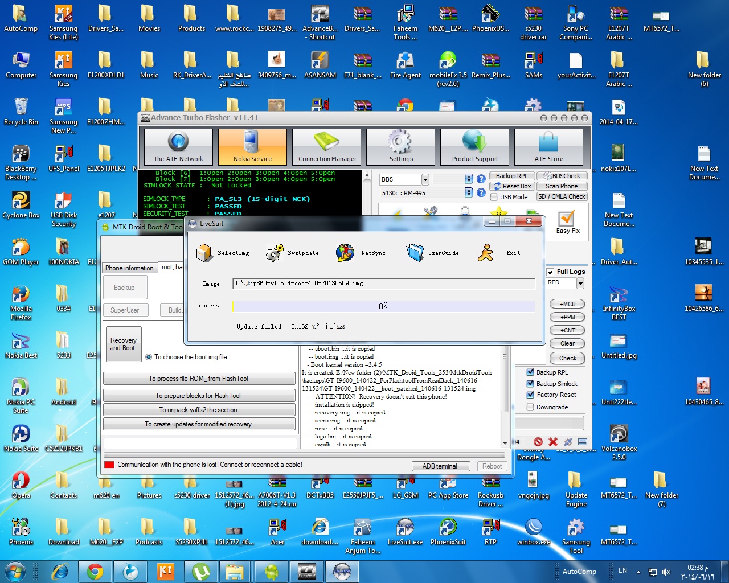The width and height of the screenshot is (729, 583).
Task: Click the Clear log button
Action: click(567, 343)
